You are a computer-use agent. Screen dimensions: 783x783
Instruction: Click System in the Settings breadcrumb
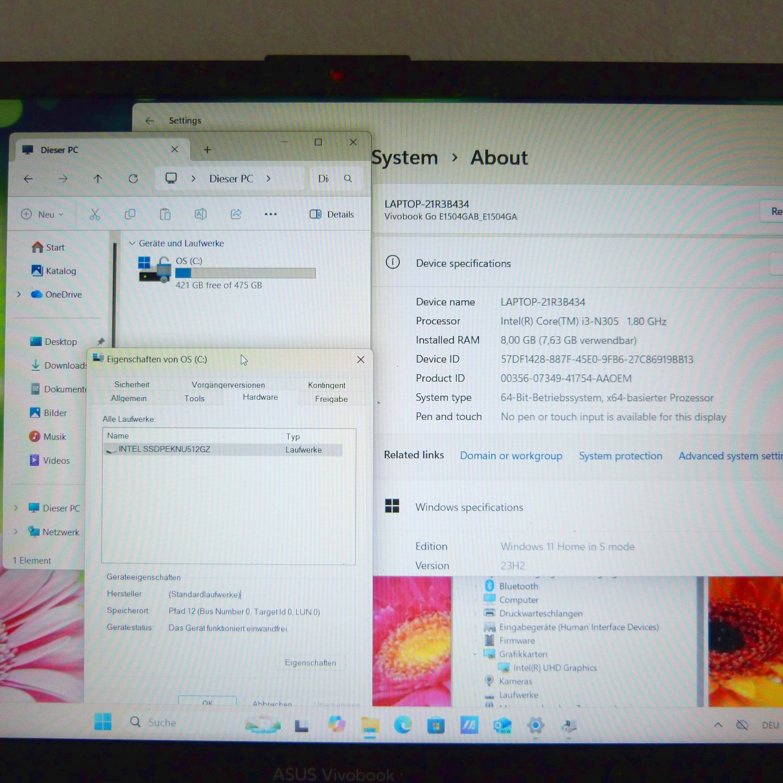click(405, 158)
